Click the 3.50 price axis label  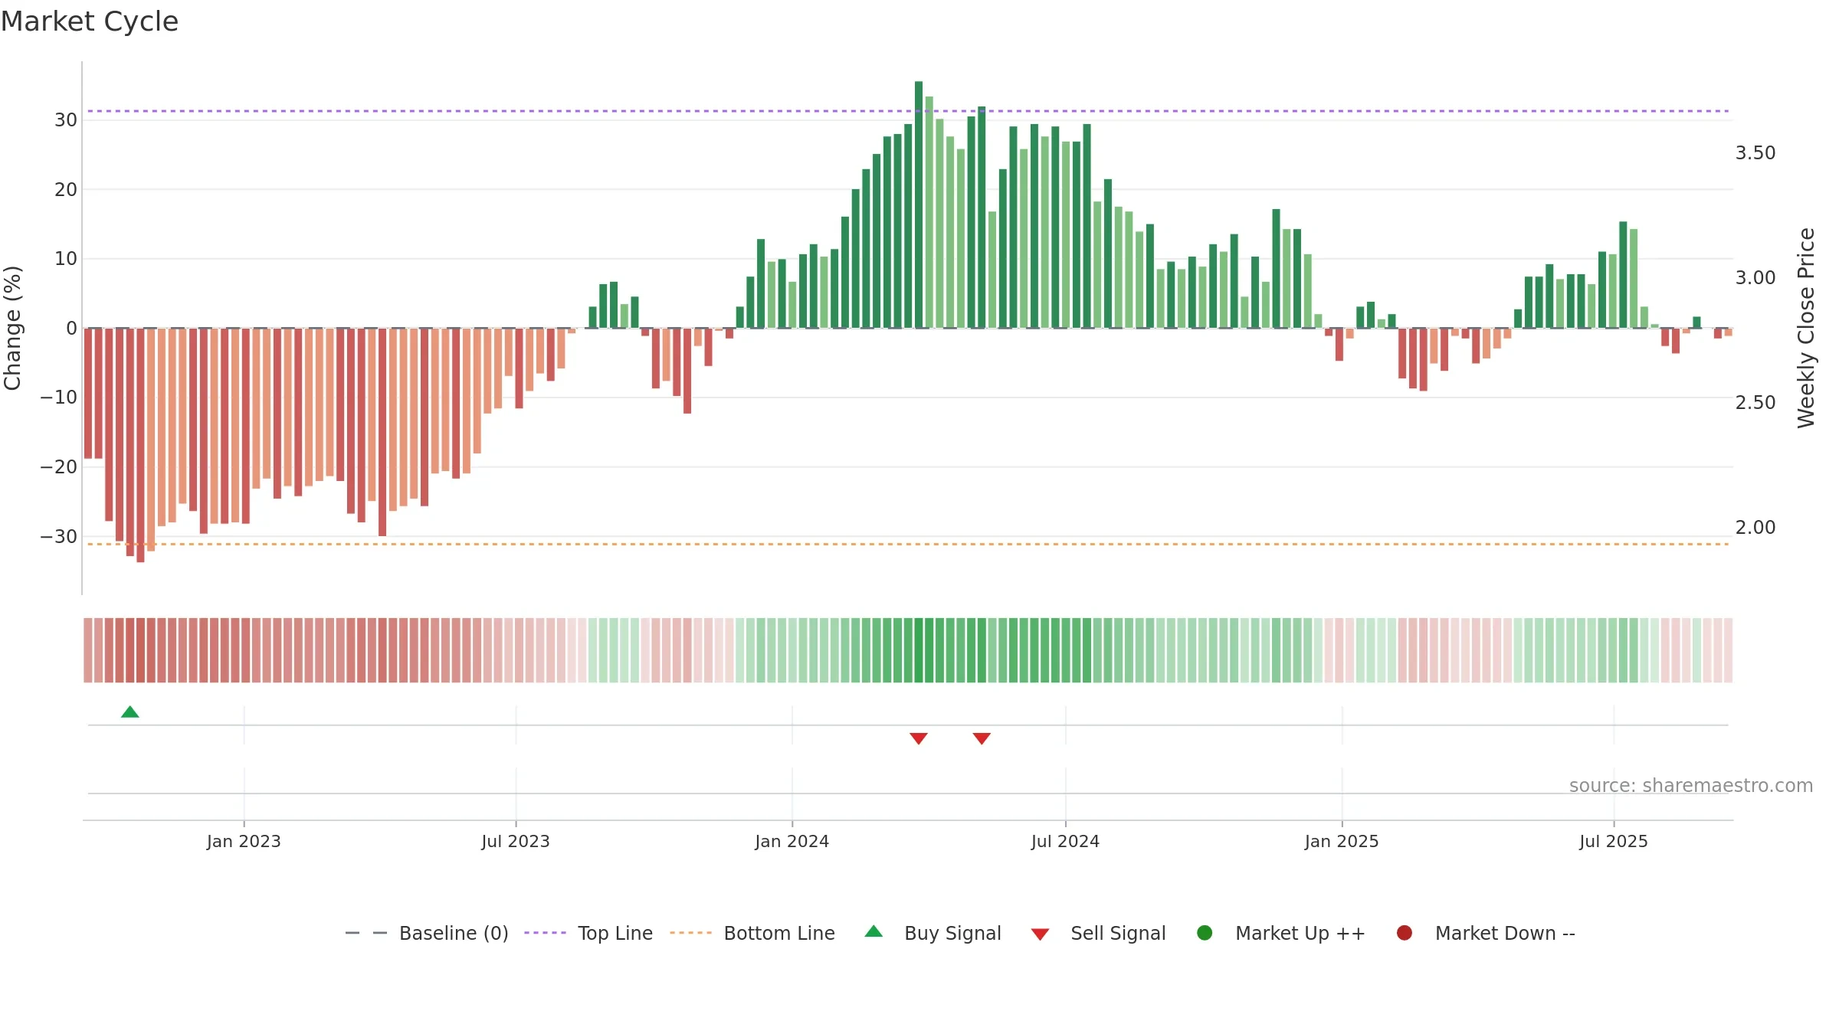[x=1755, y=153]
